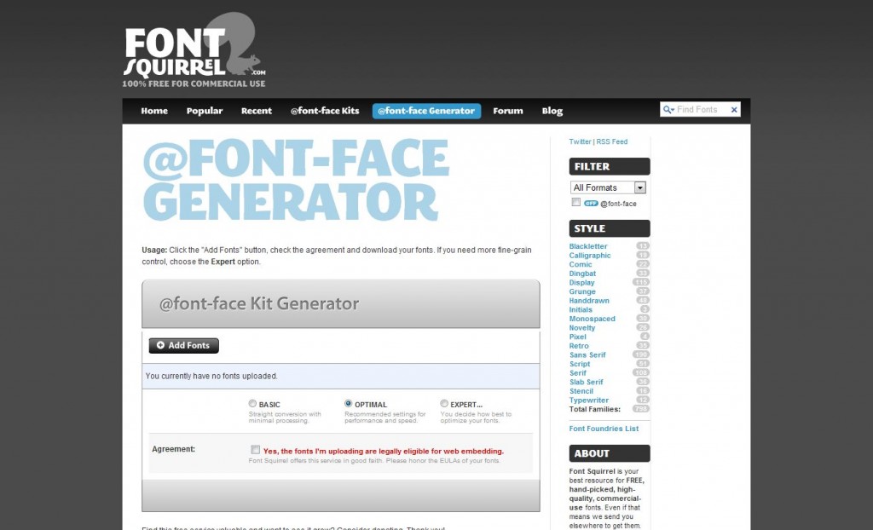Click the Font Squirrel logo
This screenshot has height=530, width=873.
[194, 53]
